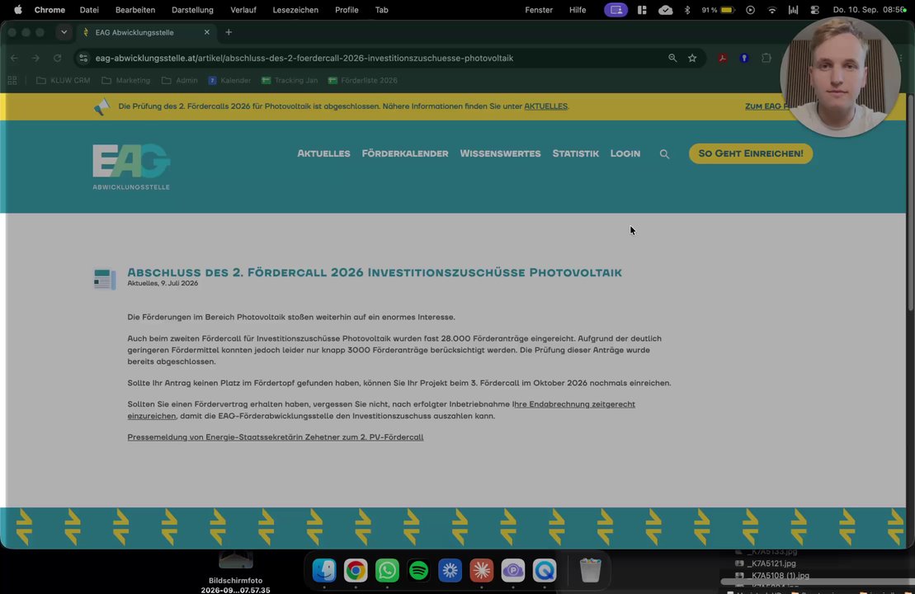Click the red PDF extension icon
This screenshot has height=594, width=915.
[x=723, y=58]
